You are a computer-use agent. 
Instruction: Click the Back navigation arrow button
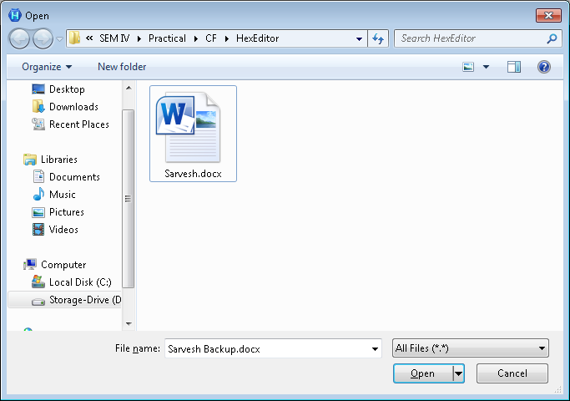point(19,38)
